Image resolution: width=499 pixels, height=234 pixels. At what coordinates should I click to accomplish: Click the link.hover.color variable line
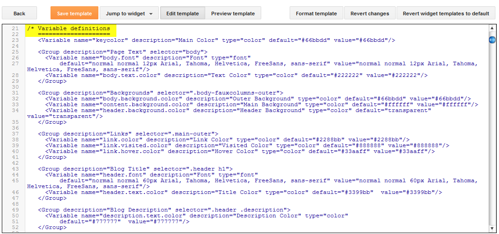tap(240, 151)
